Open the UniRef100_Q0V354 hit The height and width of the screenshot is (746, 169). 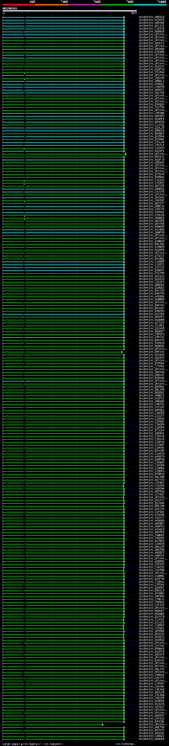152,314
